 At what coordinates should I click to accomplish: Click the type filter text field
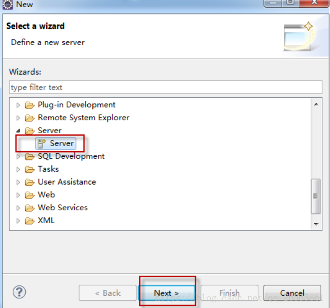coord(166,87)
